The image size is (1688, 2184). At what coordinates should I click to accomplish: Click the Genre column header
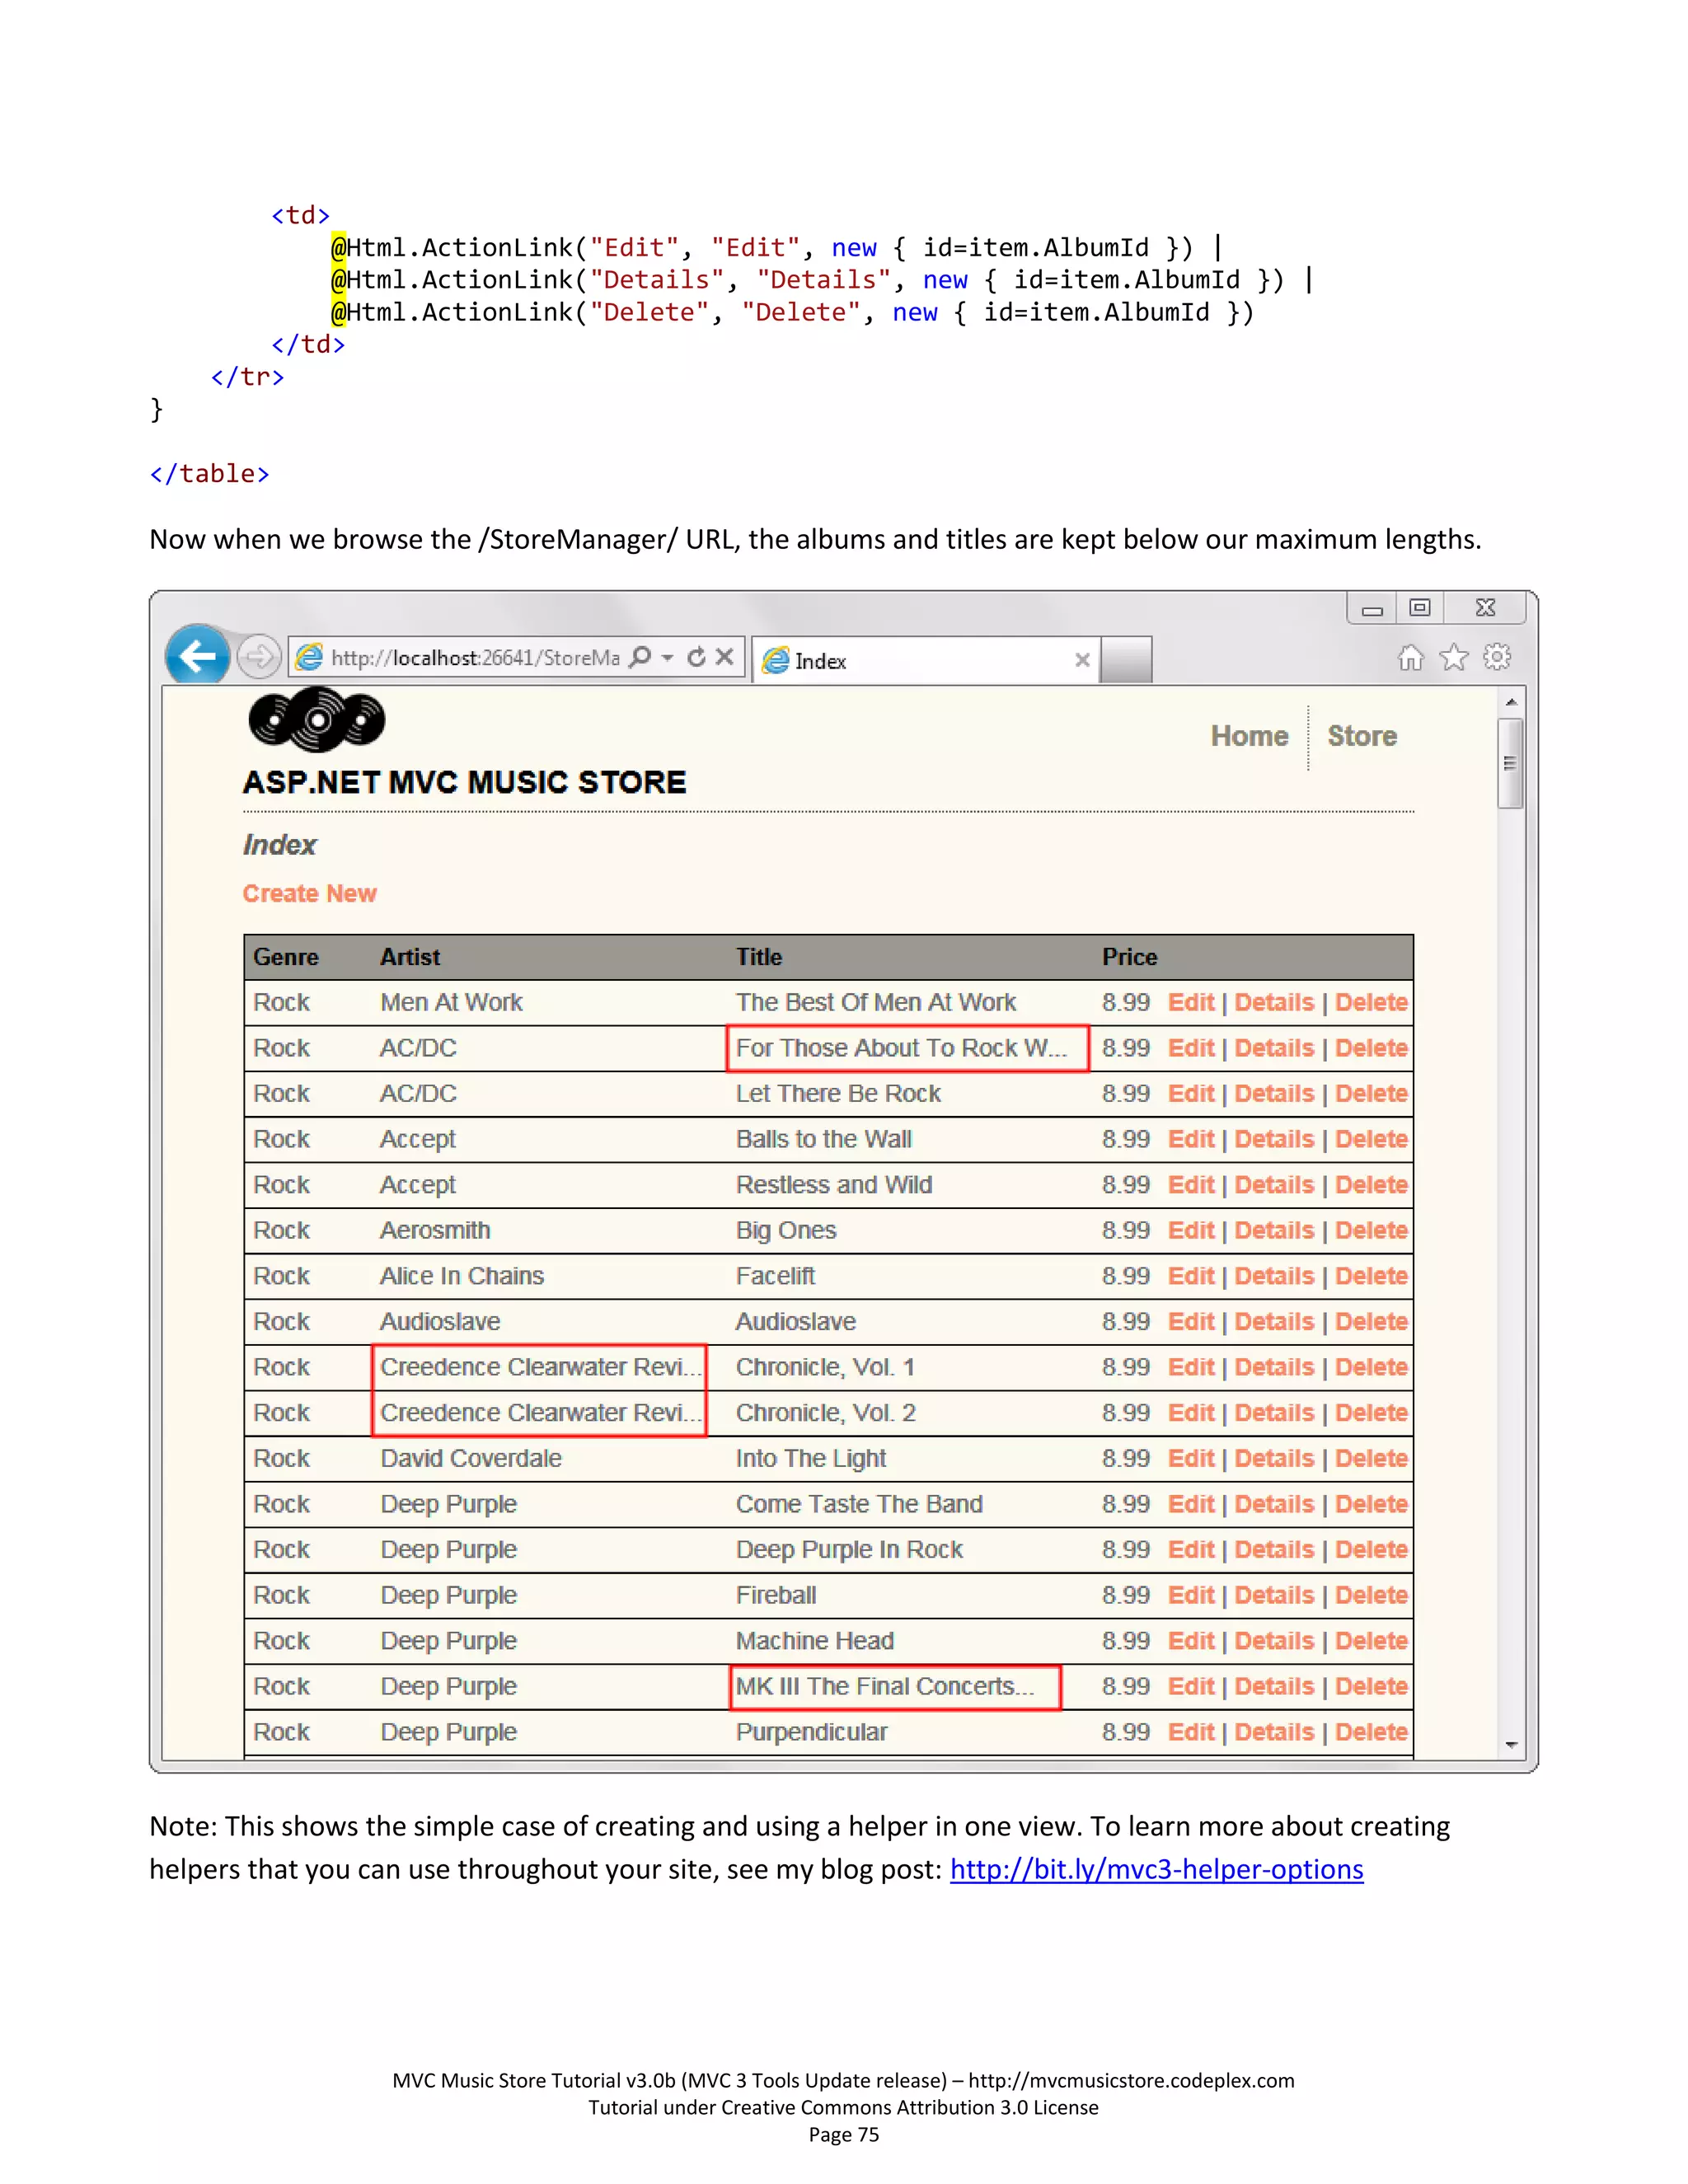pyautogui.click(x=286, y=958)
